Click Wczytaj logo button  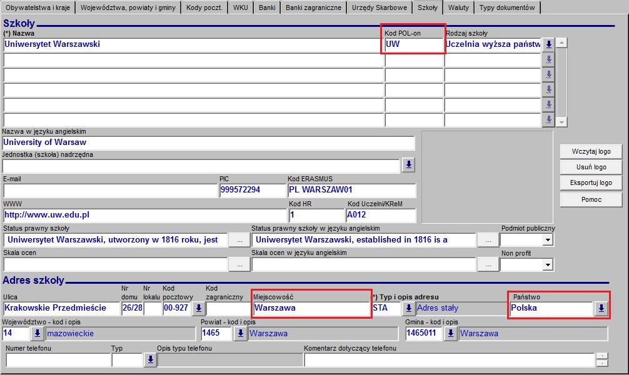591,152
